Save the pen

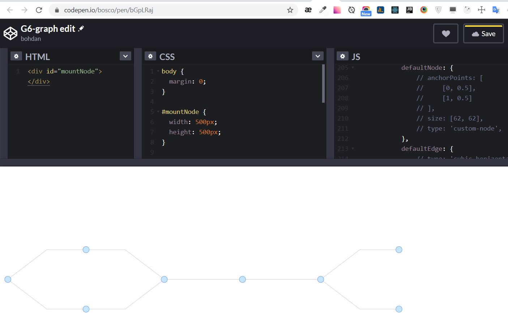click(x=483, y=33)
